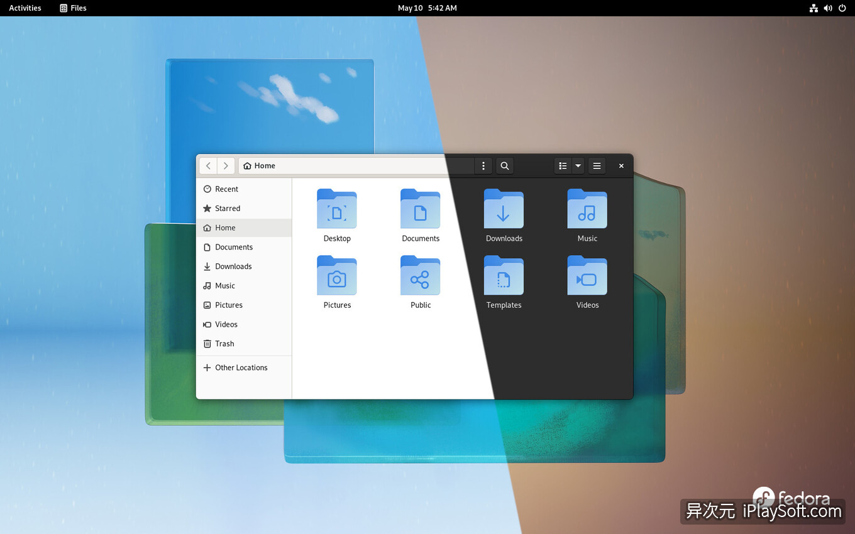Viewport: 855px width, 534px height.
Task: Click the Back navigation arrow
Action: [208, 165]
